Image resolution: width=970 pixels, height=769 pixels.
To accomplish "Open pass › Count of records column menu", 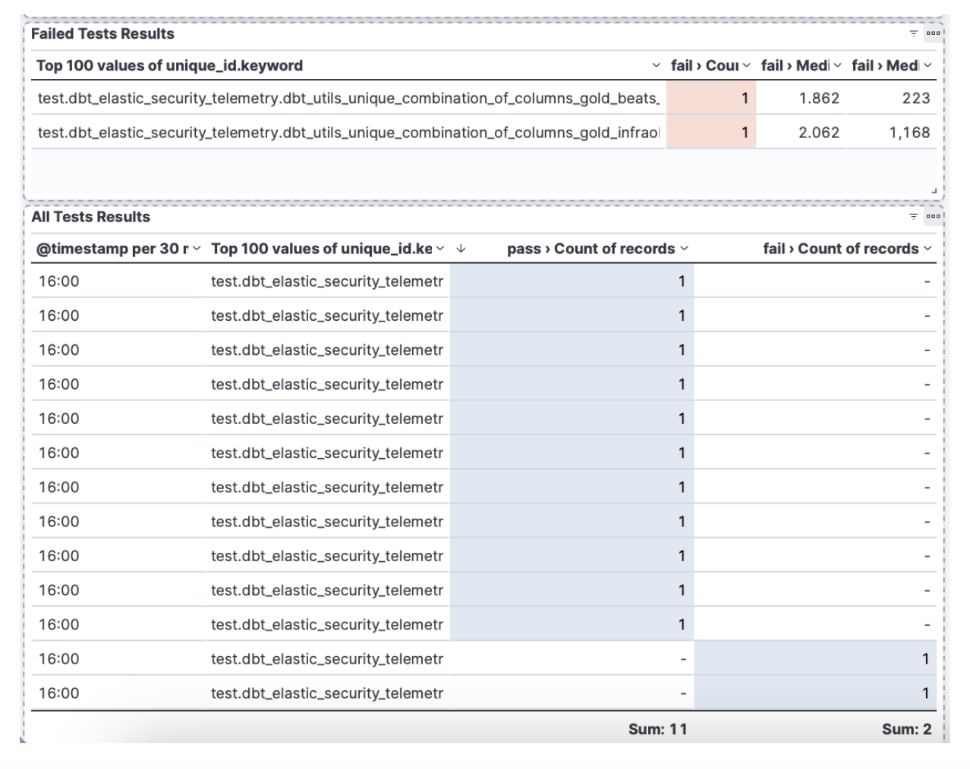I will [x=684, y=249].
